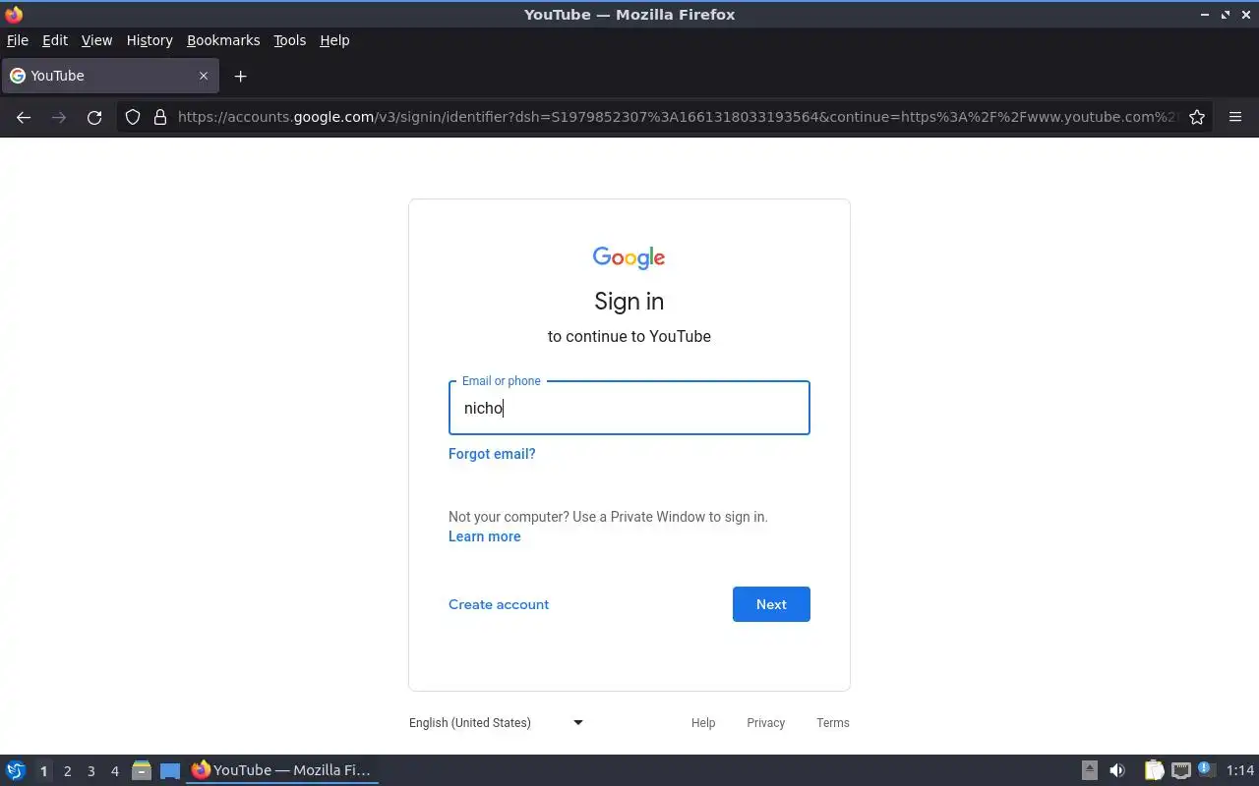The height and width of the screenshot is (786, 1259).
Task: Open the File menu
Action: [18, 40]
